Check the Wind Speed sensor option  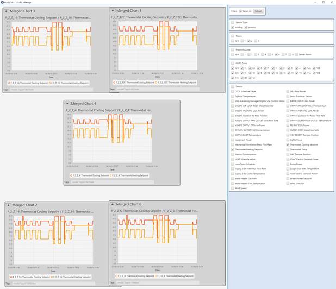pyautogui.click(x=232, y=188)
